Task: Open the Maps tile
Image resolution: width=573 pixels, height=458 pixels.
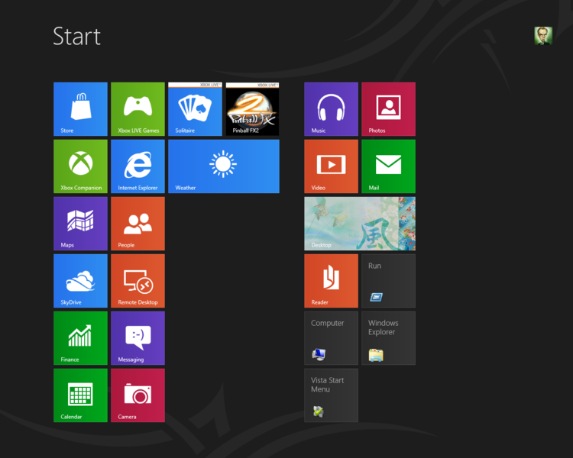Action: click(x=80, y=224)
